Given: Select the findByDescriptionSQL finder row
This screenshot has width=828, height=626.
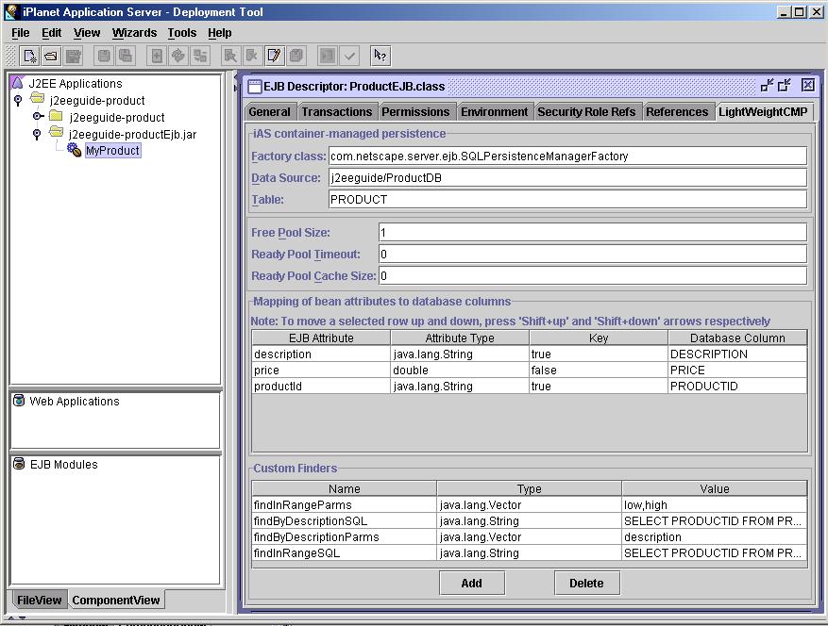Looking at the screenshot, I should pos(530,520).
